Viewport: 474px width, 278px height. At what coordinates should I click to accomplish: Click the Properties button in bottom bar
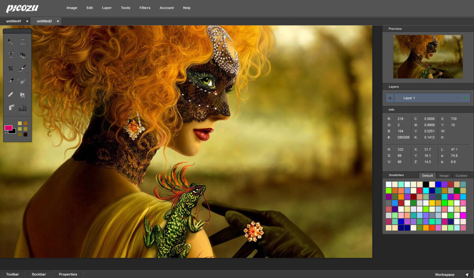pyautogui.click(x=68, y=274)
